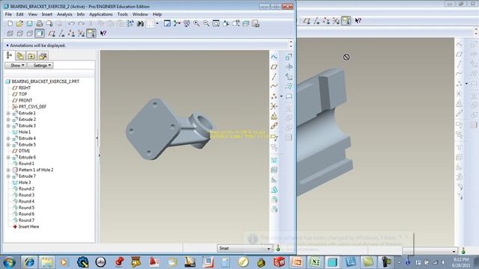Viewport: 479px width, 269px height.
Task: Select the Sketch tool in feature toolbar
Action: coord(274,57)
